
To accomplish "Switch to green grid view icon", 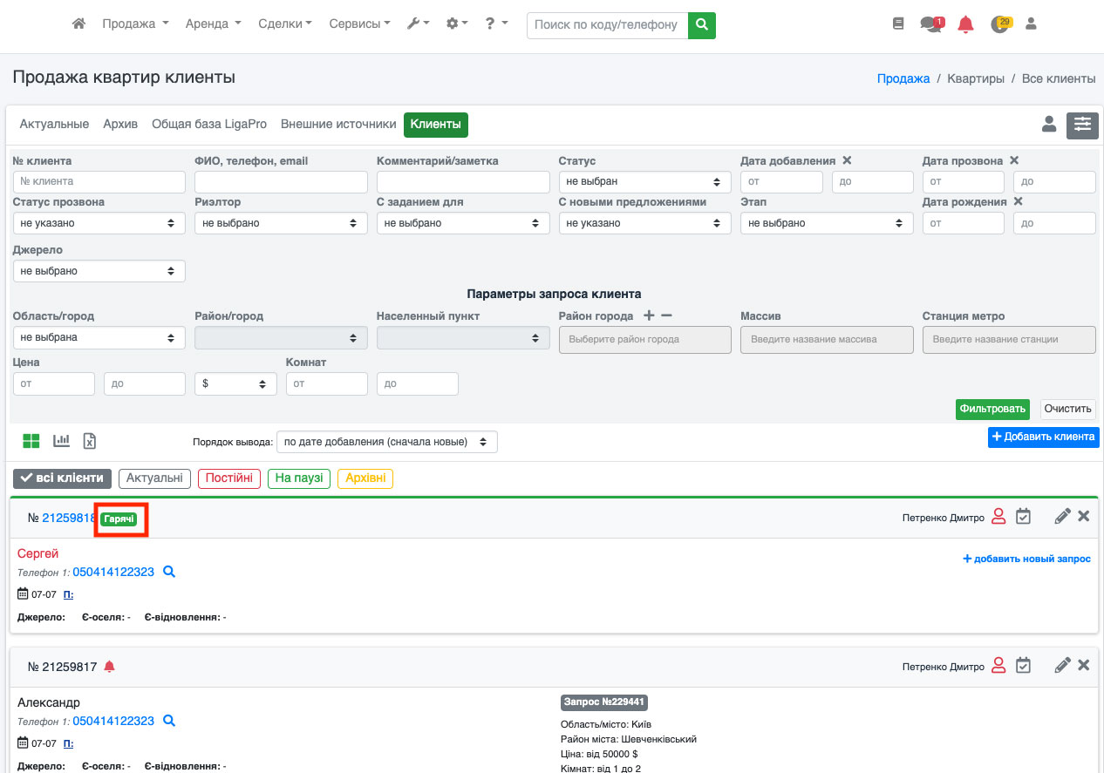I will coord(31,441).
